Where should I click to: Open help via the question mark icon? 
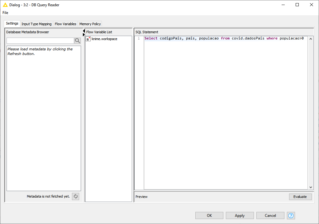pyautogui.click(x=291, y=216)
